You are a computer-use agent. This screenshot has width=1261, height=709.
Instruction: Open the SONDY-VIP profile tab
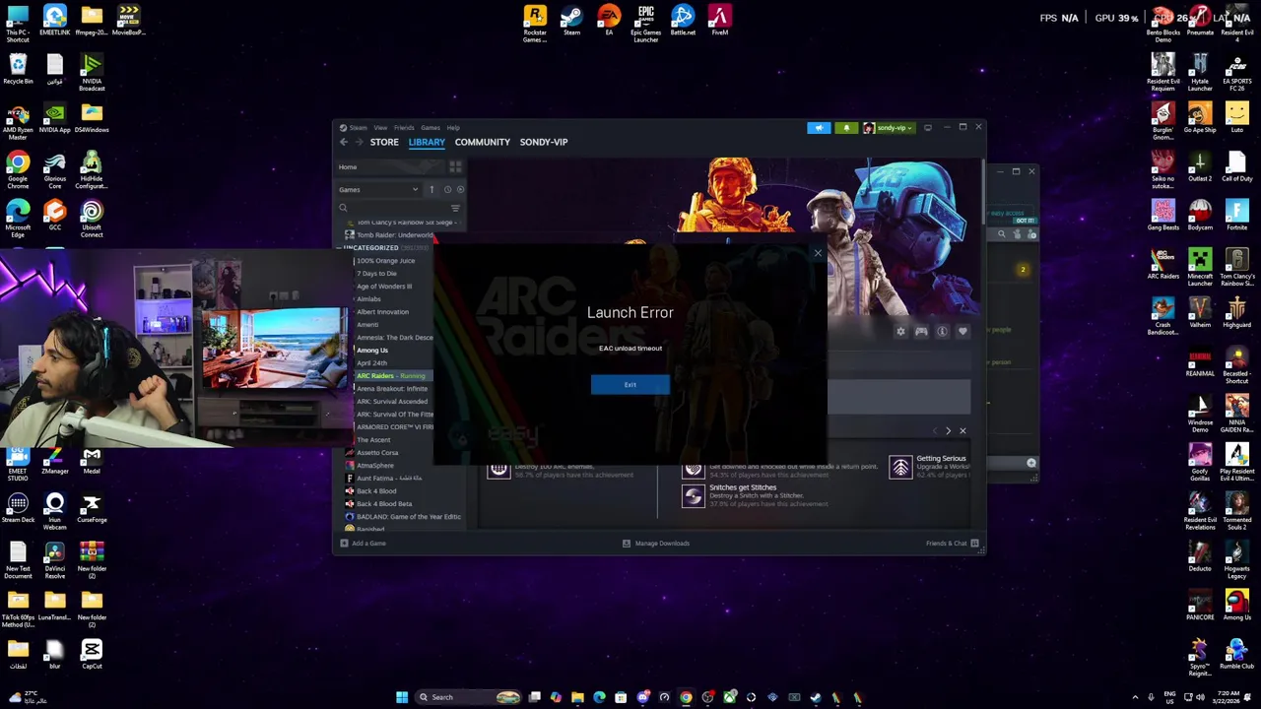[x=544, y=142]
